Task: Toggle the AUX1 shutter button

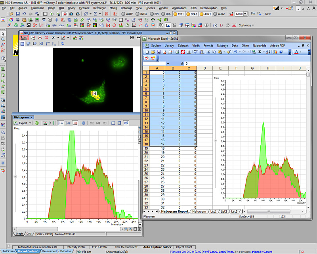Action: pyautogui.click(x=205, y=14)
